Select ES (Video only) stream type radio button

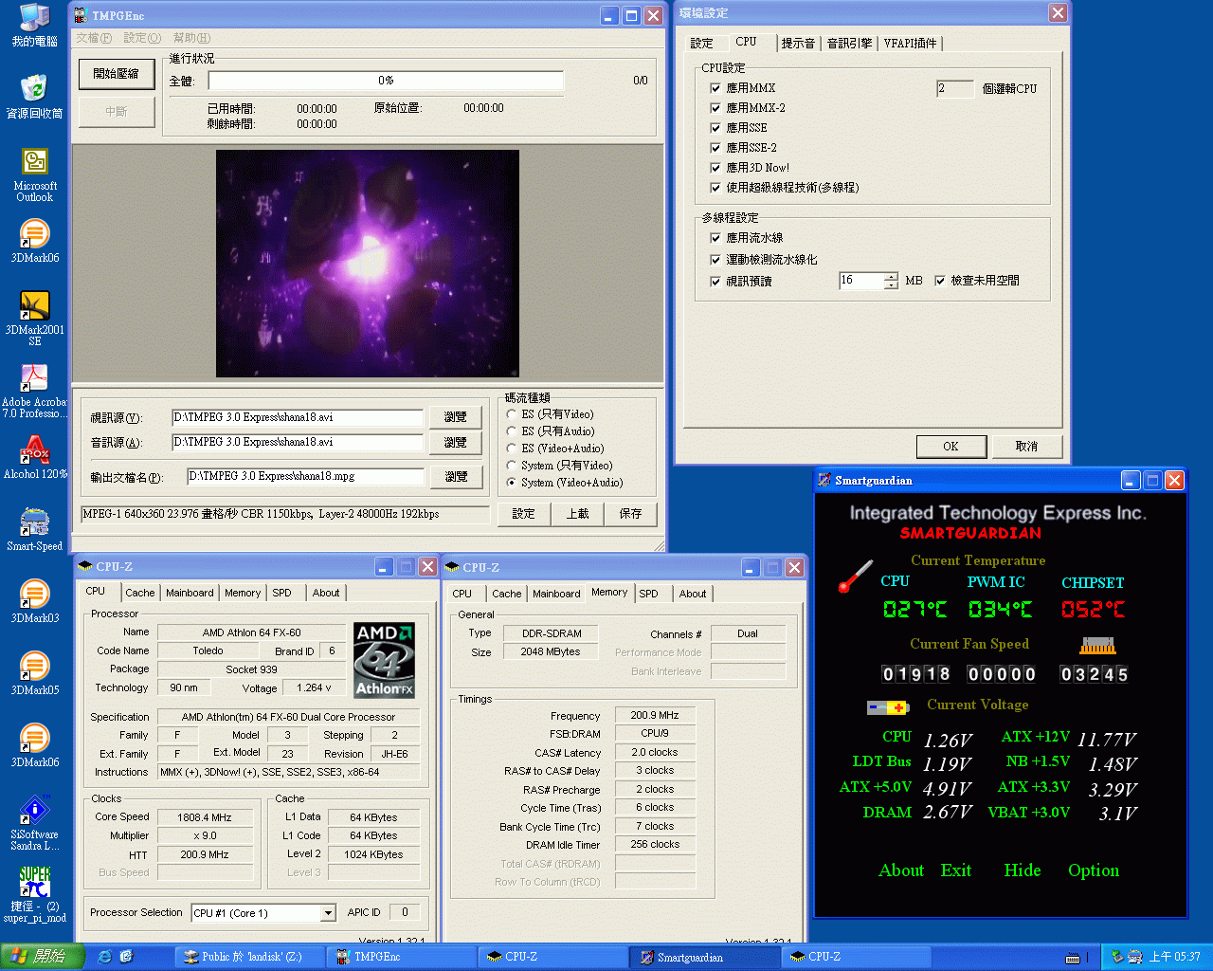coord(512,414)
